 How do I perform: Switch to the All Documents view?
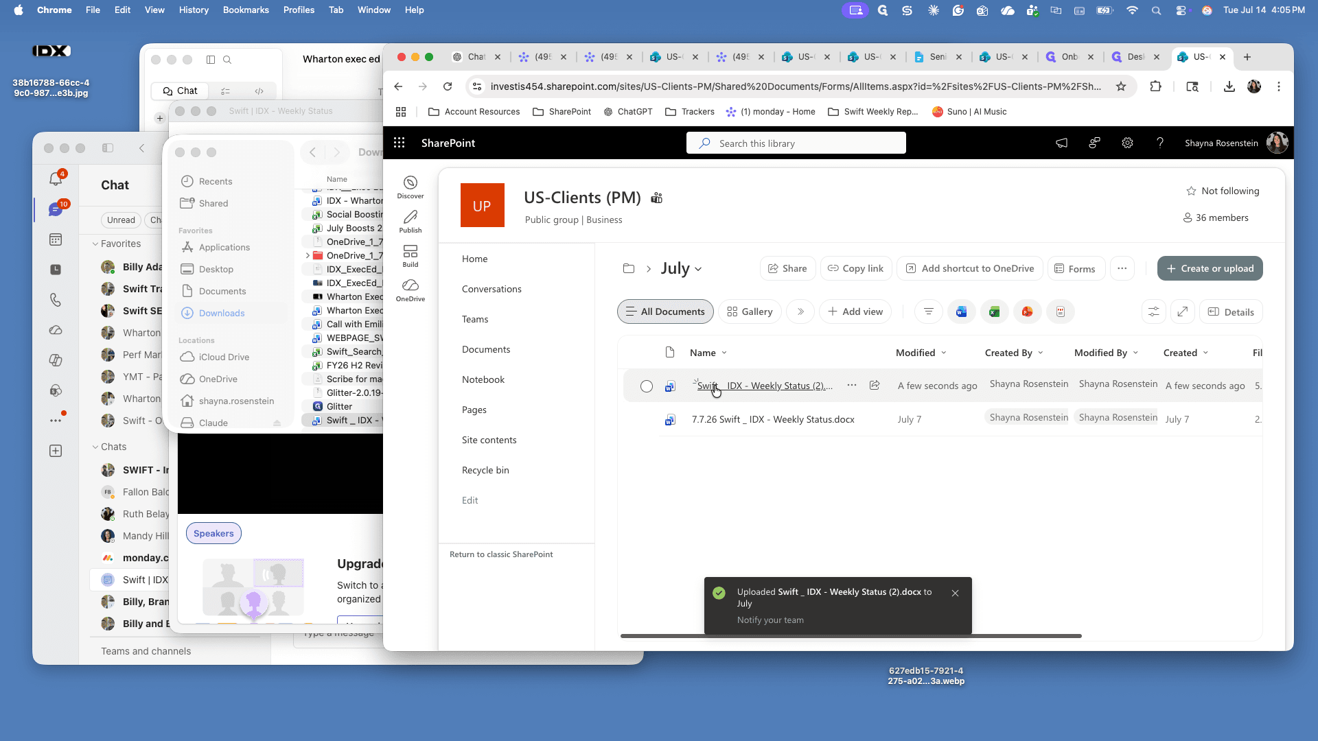(665, 311)
